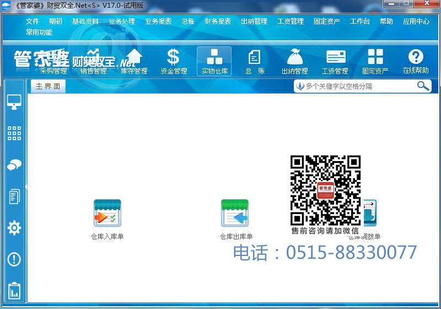
Task: Maximize the application window
Action: (406, 4)
